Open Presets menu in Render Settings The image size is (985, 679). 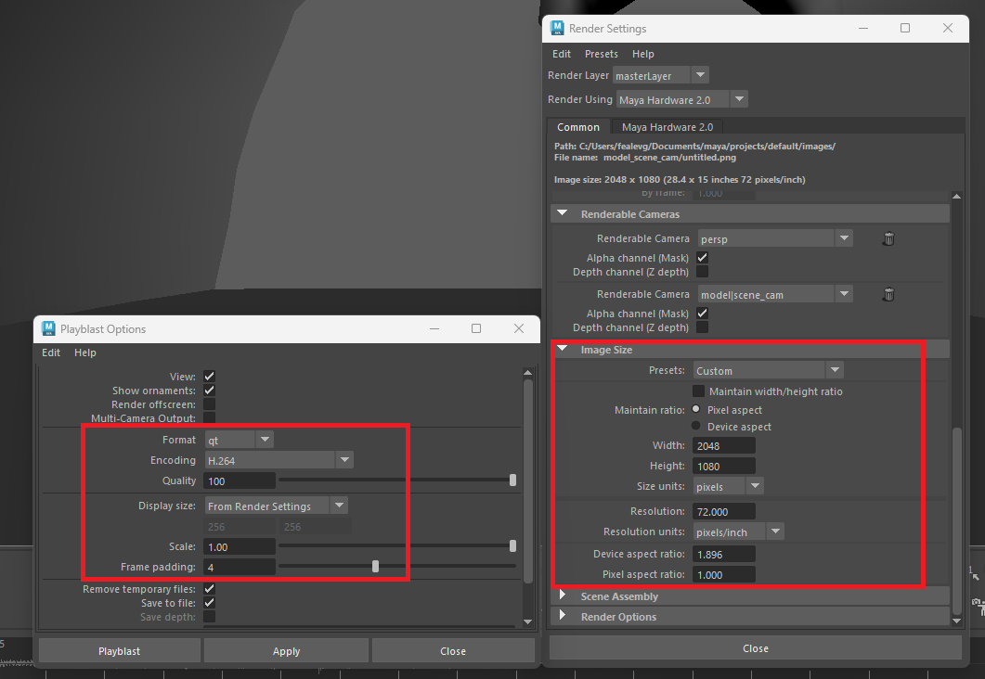coord(601,54)
